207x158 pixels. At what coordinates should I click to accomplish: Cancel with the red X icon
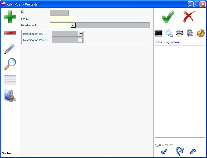click(x=189, y=17)
